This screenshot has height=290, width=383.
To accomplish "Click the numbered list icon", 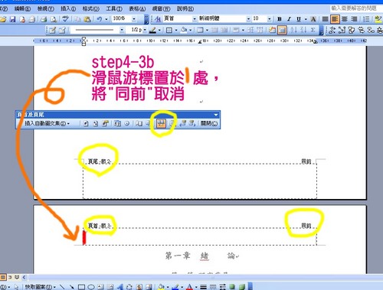I will pyautogui.click(x=366, y=19).
